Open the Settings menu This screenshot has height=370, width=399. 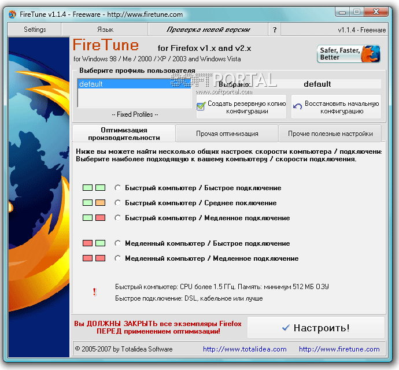tap(35, 29)
